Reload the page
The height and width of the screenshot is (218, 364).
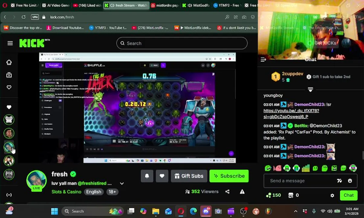(23, 17)
